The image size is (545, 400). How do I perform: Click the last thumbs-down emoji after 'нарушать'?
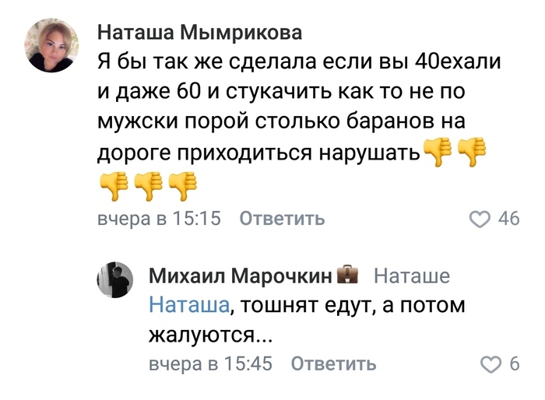click(x=473, y=151)
